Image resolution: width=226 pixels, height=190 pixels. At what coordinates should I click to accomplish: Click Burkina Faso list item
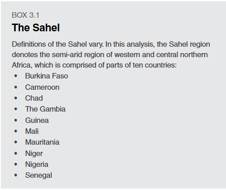click(47, 76)
